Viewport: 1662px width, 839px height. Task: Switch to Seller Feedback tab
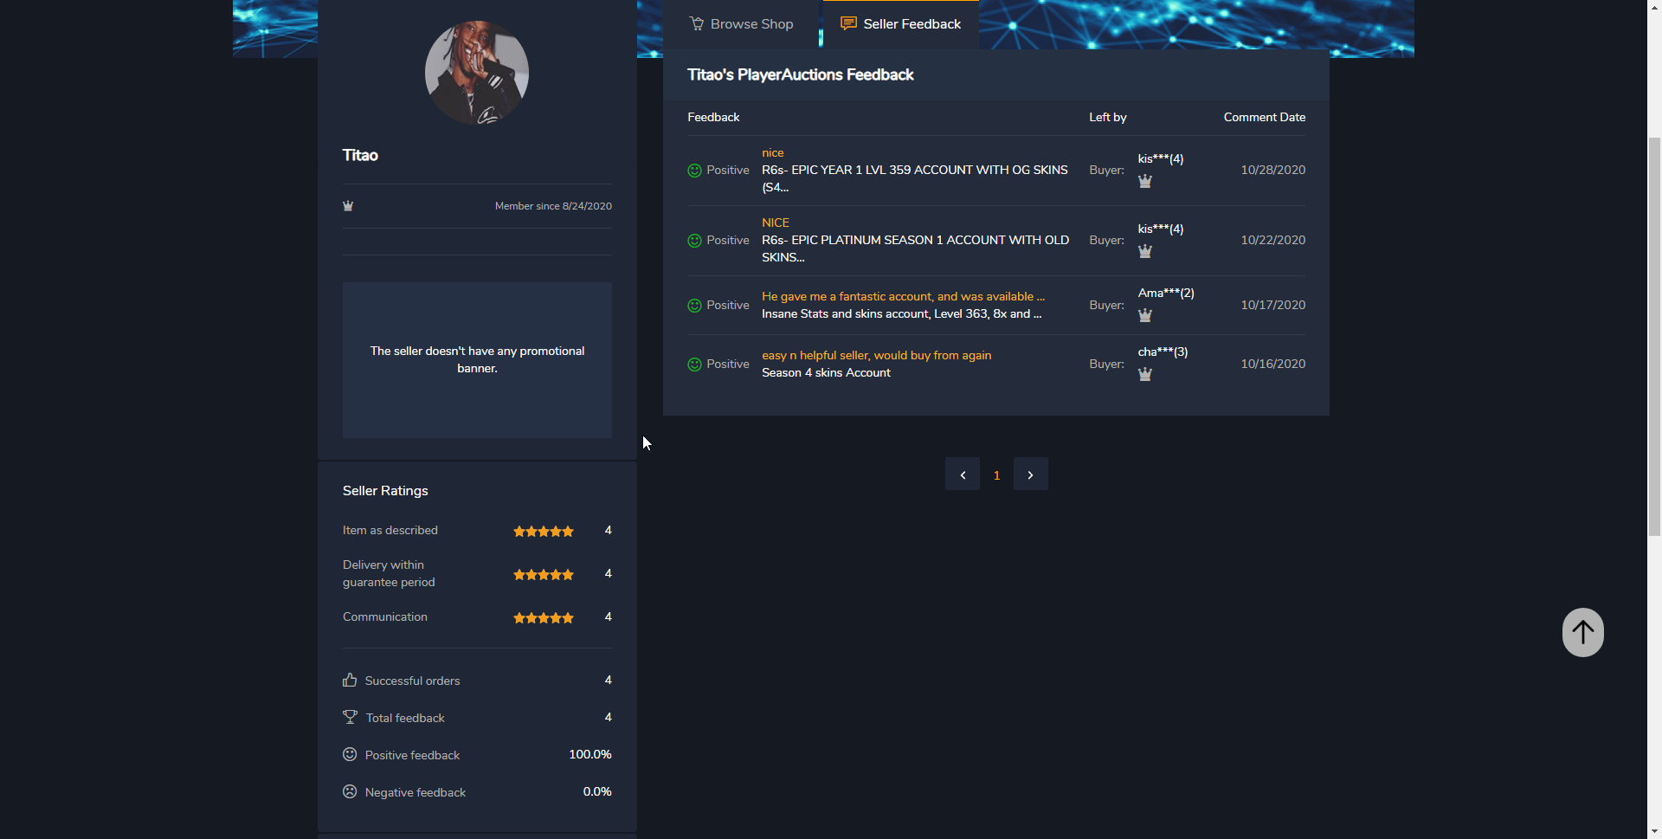click(x=900, y=24)
